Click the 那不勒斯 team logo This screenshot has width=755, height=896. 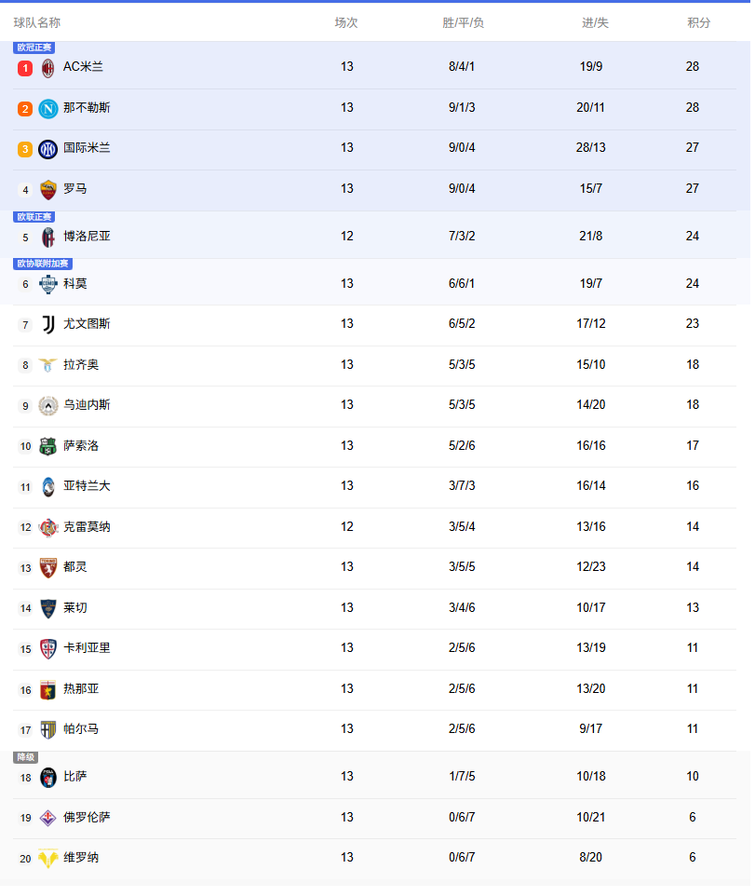47,109
